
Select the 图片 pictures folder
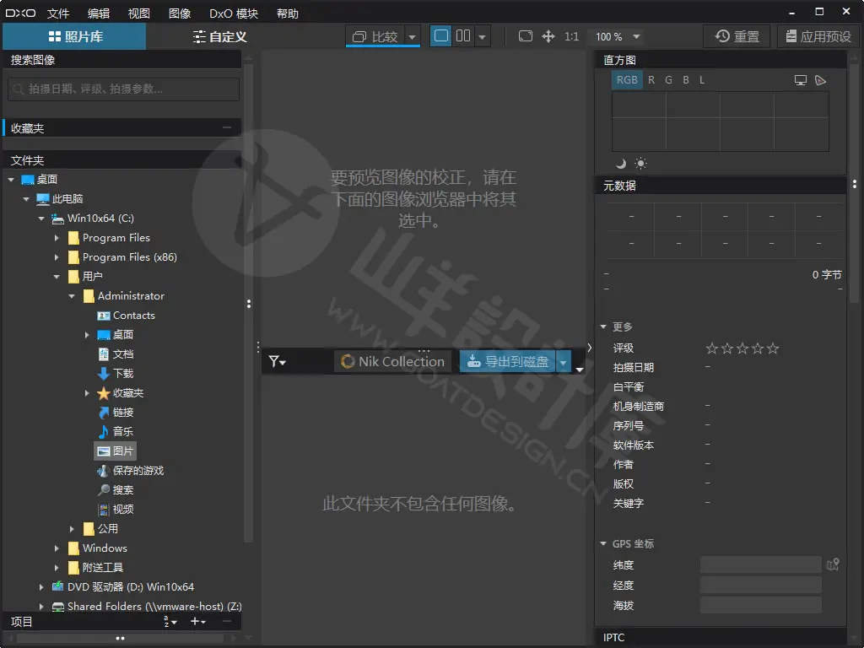tap(115, 451)
